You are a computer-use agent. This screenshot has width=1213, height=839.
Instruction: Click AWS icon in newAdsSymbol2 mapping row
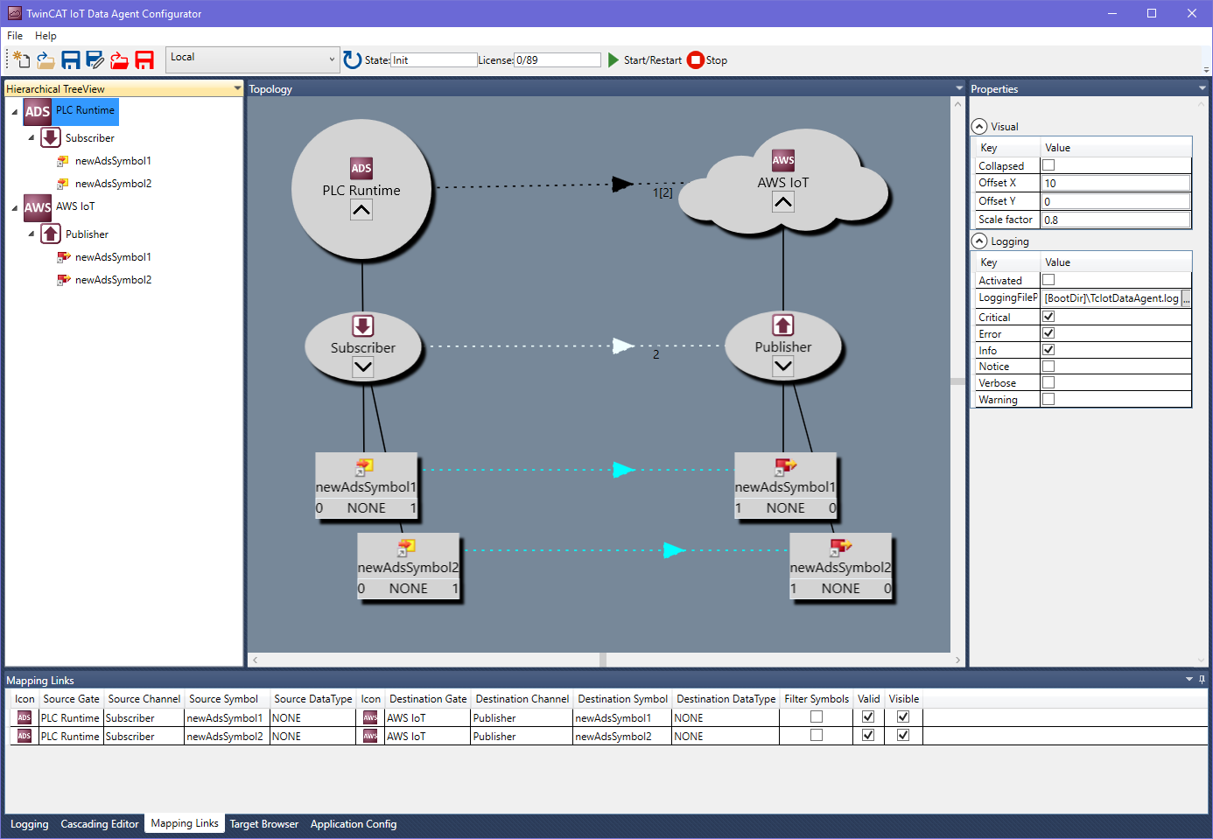(x=370, y=736)
